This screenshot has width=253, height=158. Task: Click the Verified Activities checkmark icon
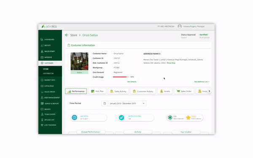point(121,118)
